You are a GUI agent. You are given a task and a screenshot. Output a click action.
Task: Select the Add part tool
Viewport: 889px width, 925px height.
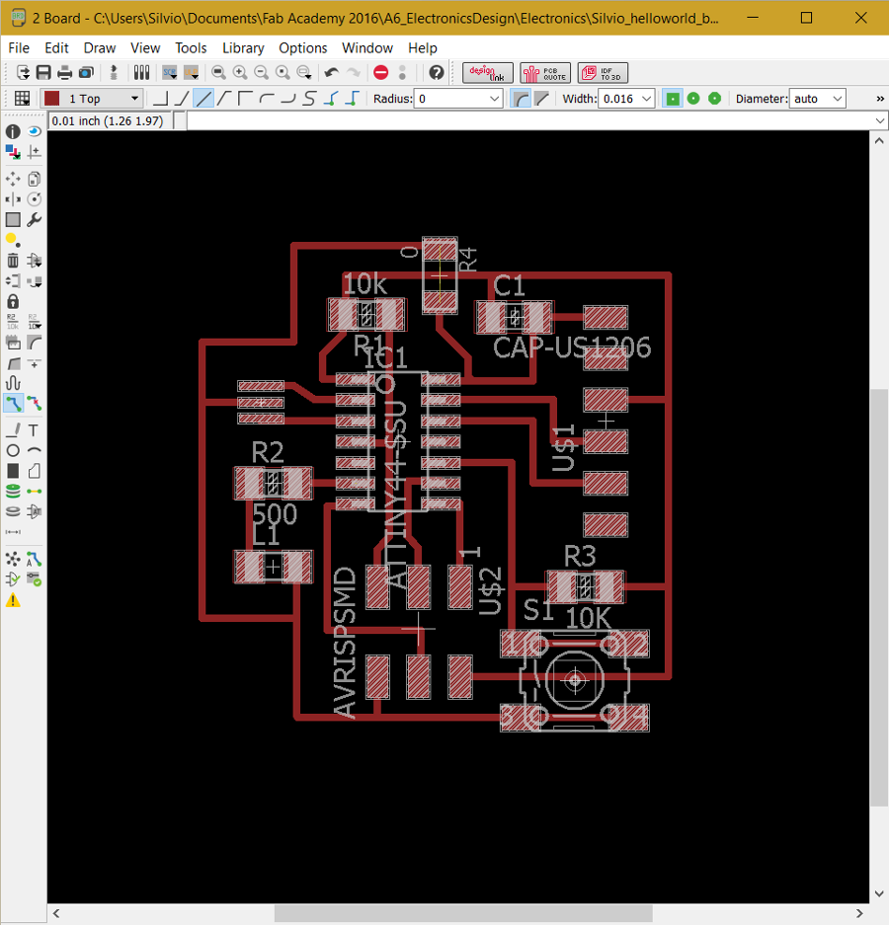[x=35, y=261]
